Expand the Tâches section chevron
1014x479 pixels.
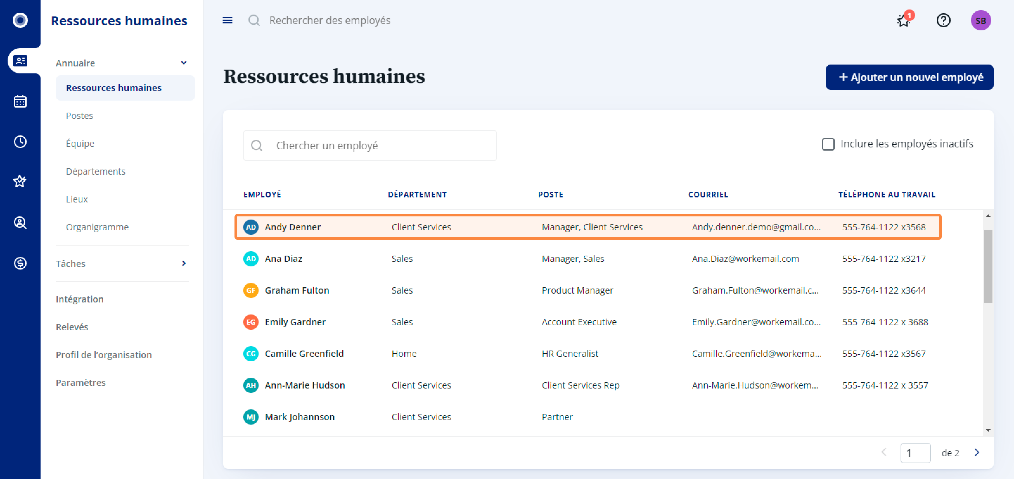coord(184,263)
